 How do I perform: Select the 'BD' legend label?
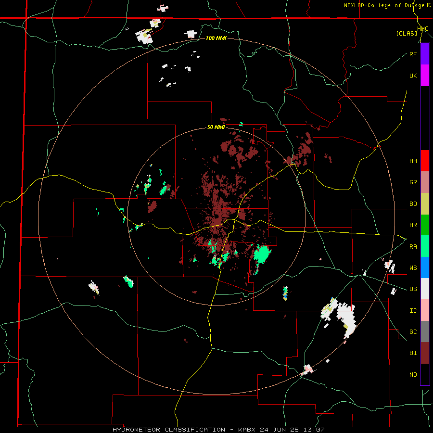click(x=413, y=204)
